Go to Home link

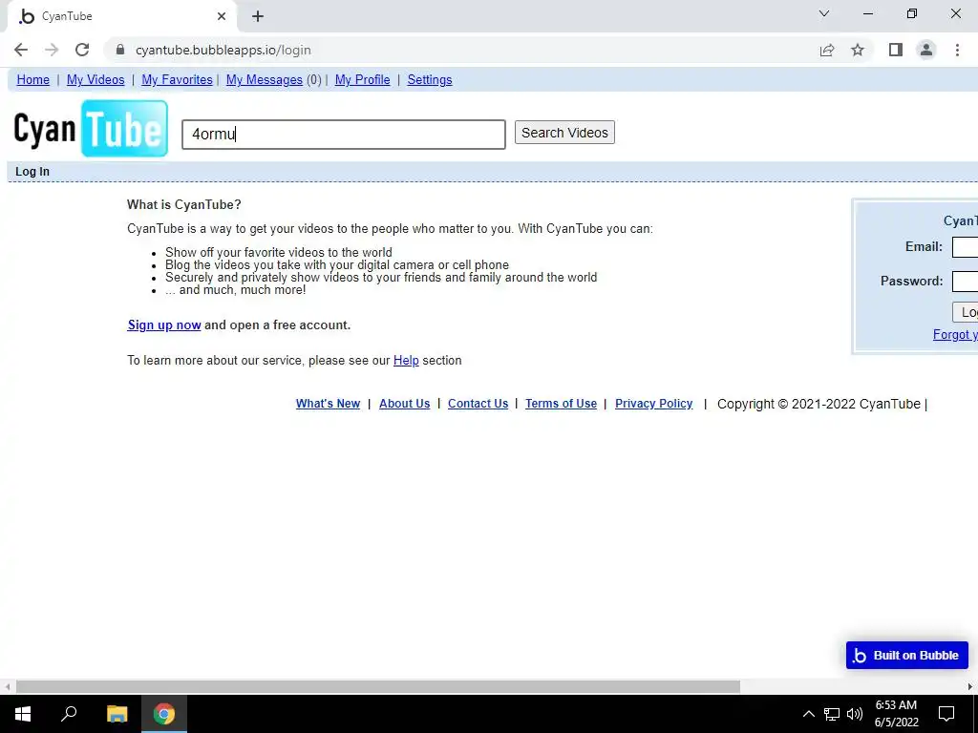click(x=33, y=80)
